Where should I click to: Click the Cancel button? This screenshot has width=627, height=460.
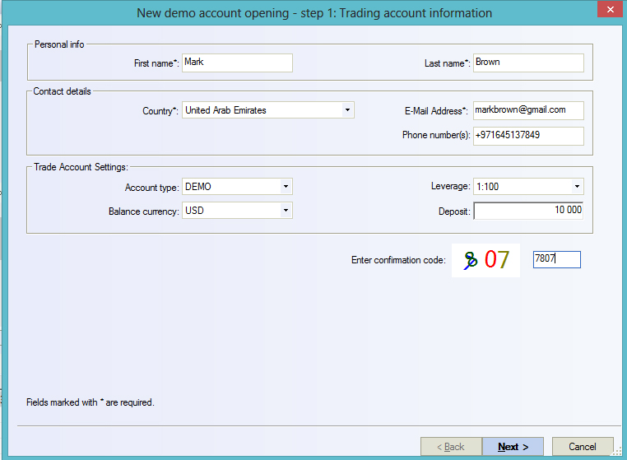coord(582,447)
